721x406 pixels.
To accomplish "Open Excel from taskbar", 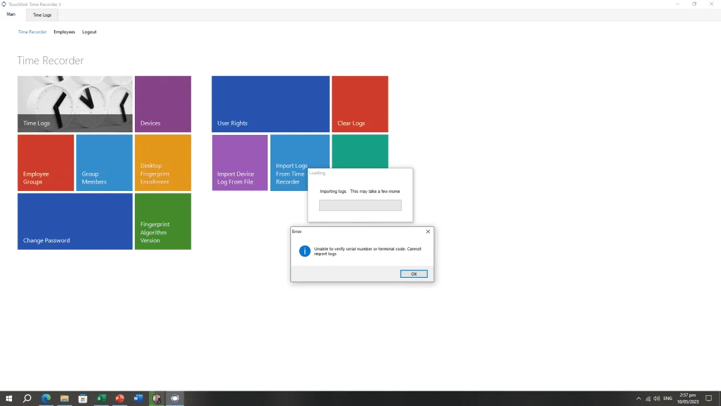I will tap(101, 398).
